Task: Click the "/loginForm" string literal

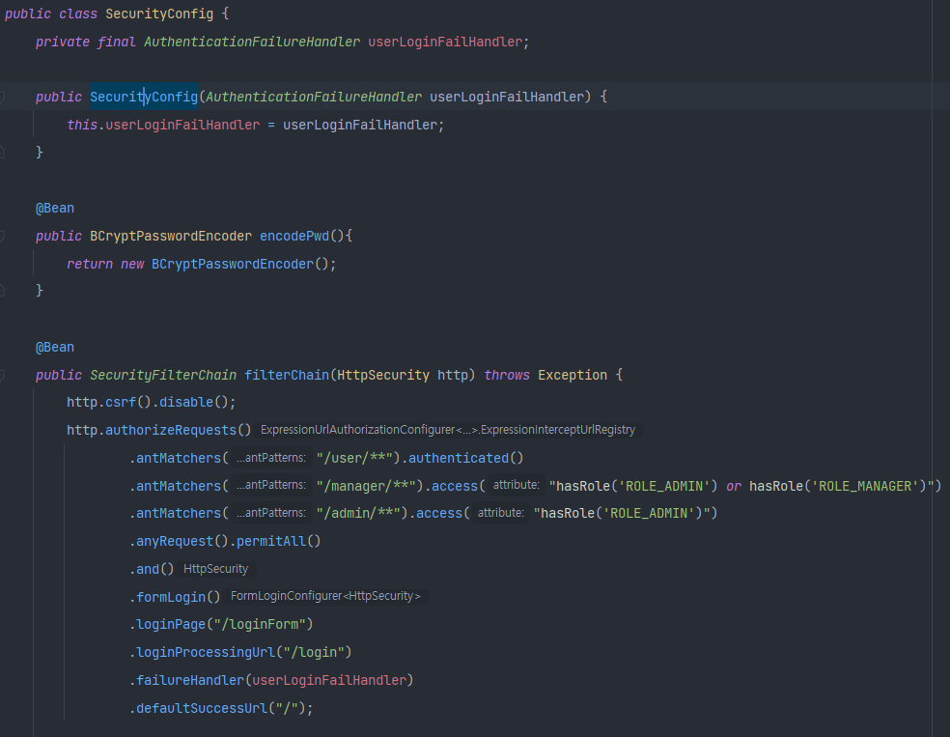Action: pyautogui.click(x=260, y=624)
